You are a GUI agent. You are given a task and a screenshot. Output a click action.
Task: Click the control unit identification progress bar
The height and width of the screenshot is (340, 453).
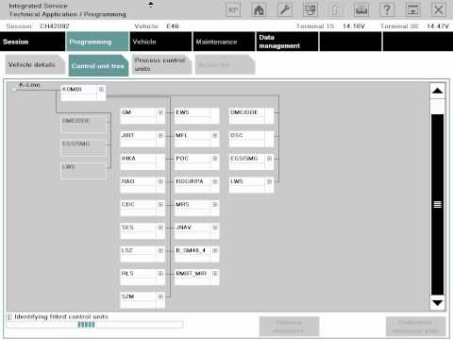(94, 324)
